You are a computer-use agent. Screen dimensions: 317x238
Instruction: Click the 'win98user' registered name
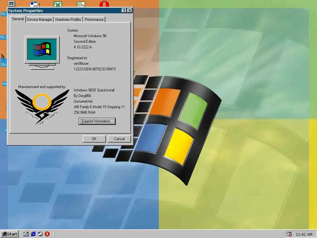pos(81,64)
